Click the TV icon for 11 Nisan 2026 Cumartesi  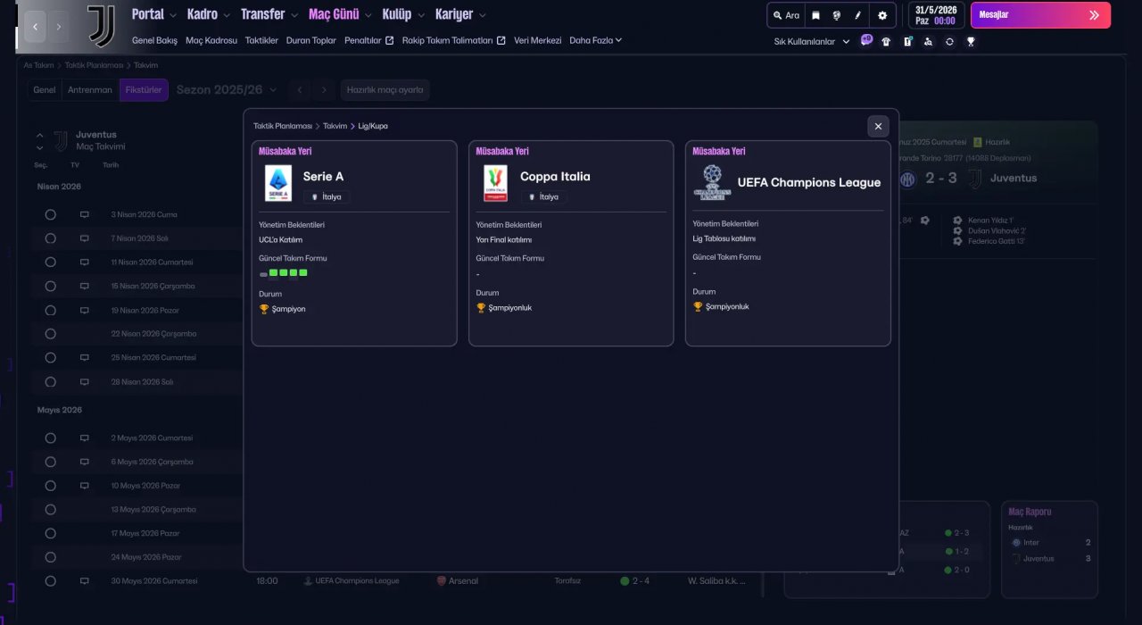[x=85, y=262]
